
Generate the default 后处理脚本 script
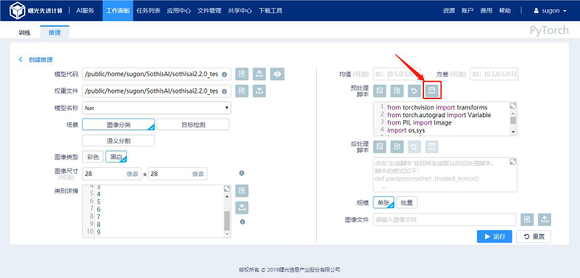click(x=379, y=146)
